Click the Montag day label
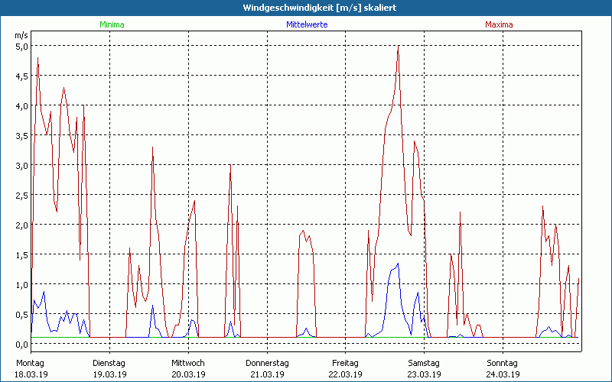Viewport: 612px width, 382px height. pyautogui.click(x=30, y=363)
